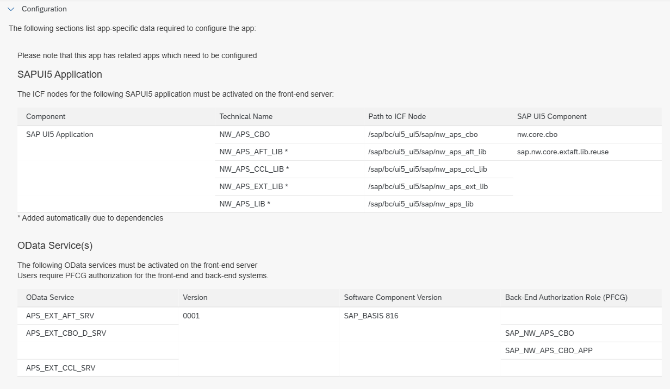Select the OData Service column header

(50, 297)
